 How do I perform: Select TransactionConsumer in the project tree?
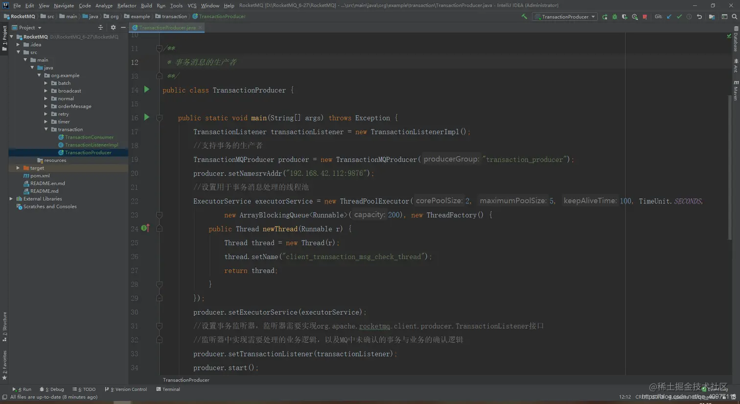[x=89, y=137]
